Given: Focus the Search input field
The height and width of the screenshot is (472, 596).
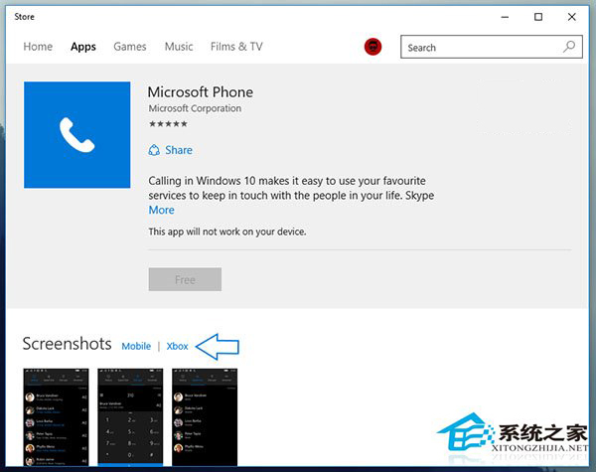Looking at the screenshot, I should tap(491, 47).
